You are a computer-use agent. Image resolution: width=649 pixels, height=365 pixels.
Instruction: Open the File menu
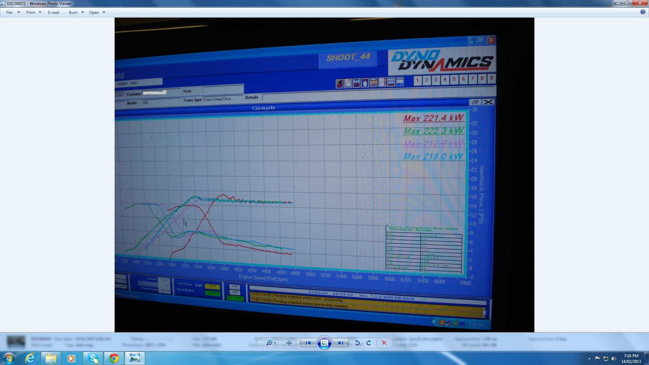click(x=9, y=13)
